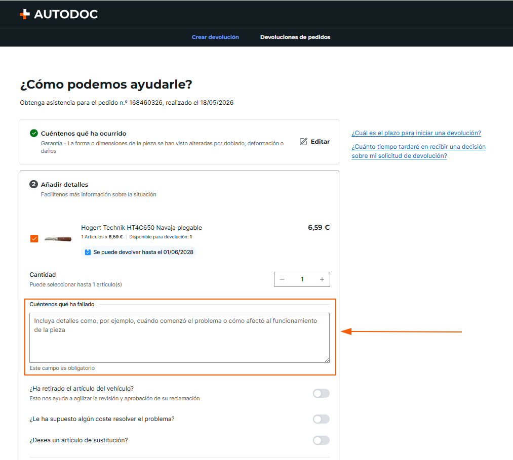Image resolution: width=513 pixels, height=460 pixels.
Task: Click the quantity value field showing 1
Action: (x=302, y=279)
